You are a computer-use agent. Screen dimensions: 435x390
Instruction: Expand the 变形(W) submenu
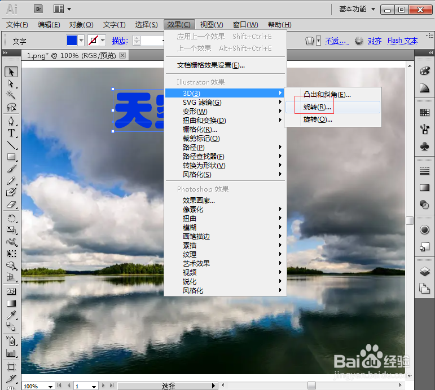pyautogui.click(x=225, y=112)
